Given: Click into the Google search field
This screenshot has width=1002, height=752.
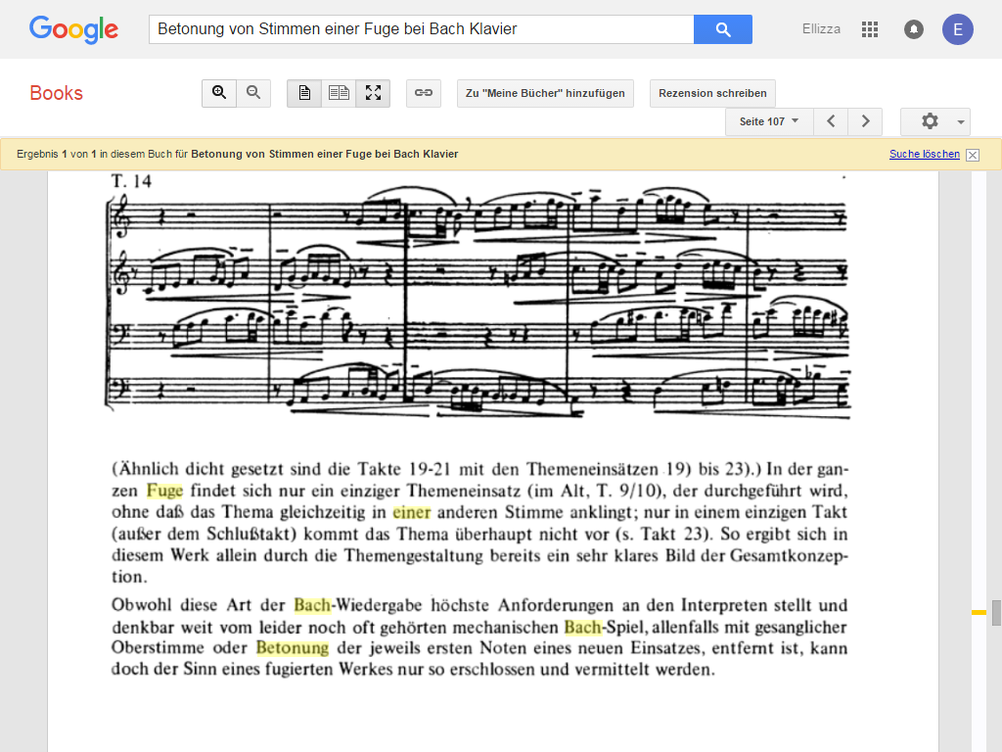Looking at the screenshot, I should (x=421, y=29).
